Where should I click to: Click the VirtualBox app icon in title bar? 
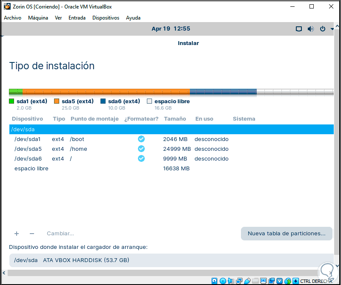click(x=7, y=6)
